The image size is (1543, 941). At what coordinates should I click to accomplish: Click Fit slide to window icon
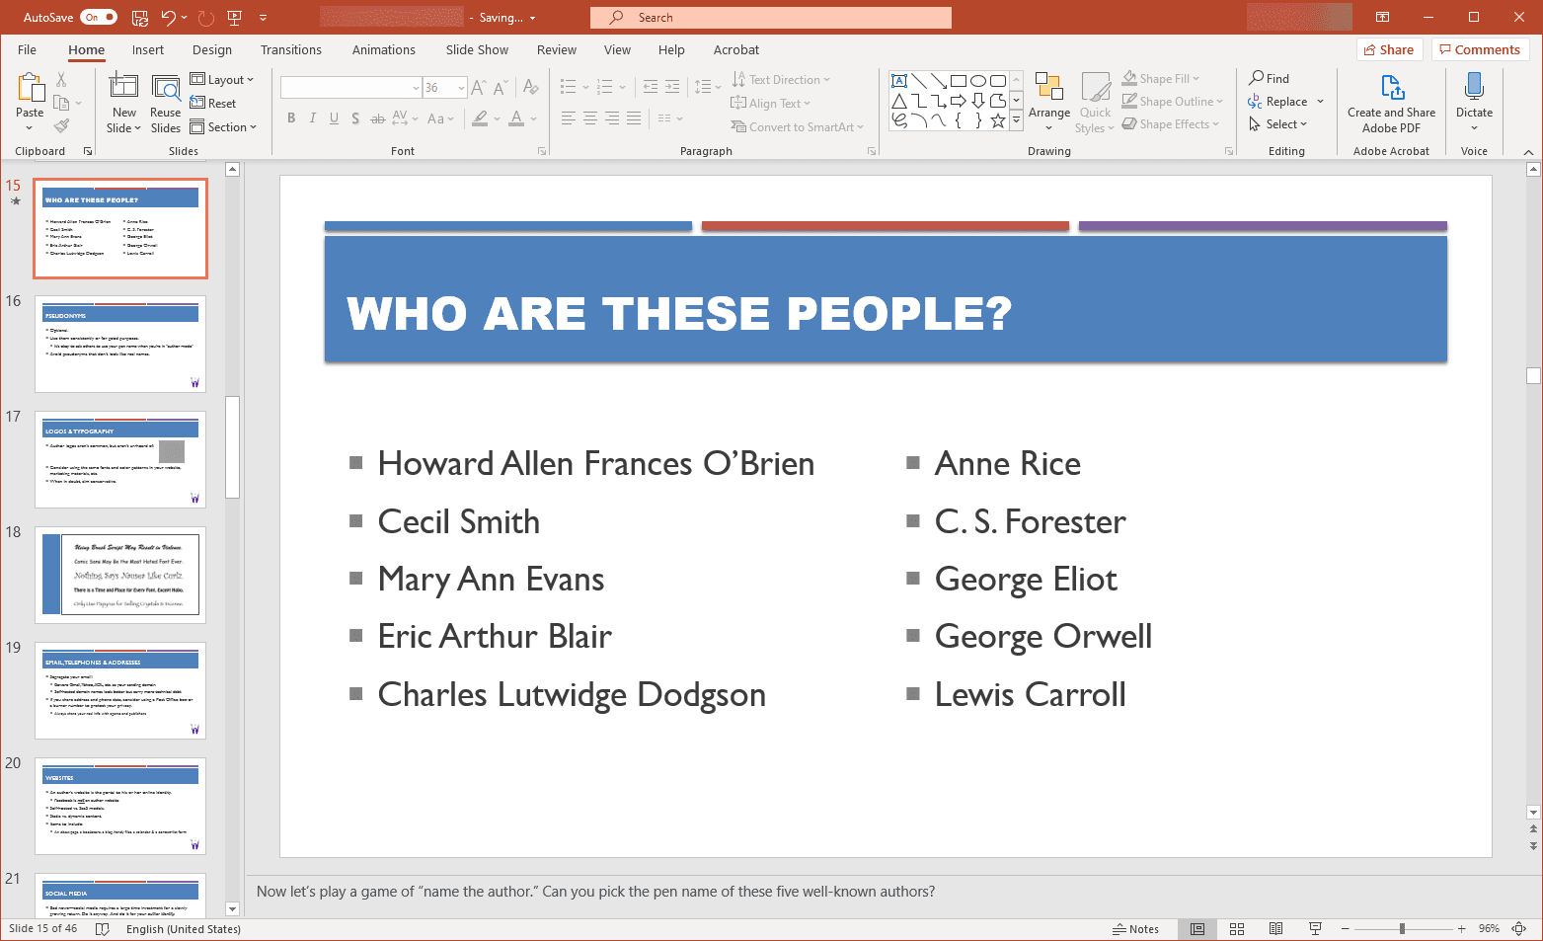click(1519, 929)
